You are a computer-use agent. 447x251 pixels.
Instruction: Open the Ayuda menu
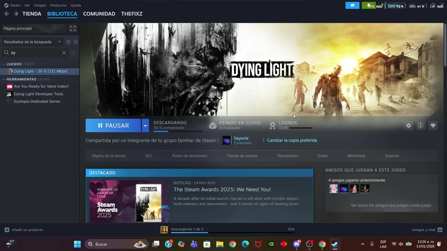point(76,5)
